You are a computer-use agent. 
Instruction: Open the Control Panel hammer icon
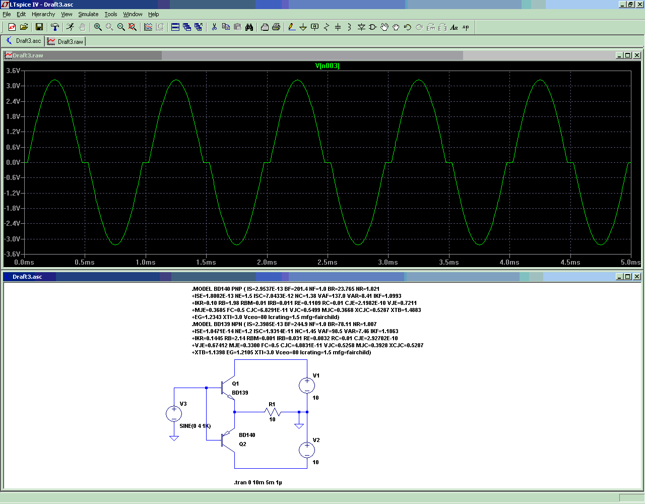coord(55,27)
